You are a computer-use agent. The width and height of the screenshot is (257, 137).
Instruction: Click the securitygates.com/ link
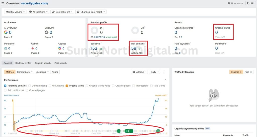point(35,3)
